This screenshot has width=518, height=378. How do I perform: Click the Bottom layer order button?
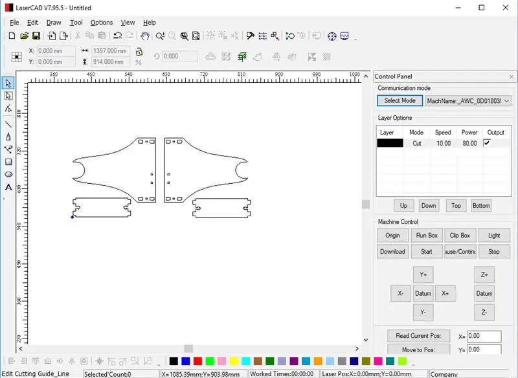(481, 206)
